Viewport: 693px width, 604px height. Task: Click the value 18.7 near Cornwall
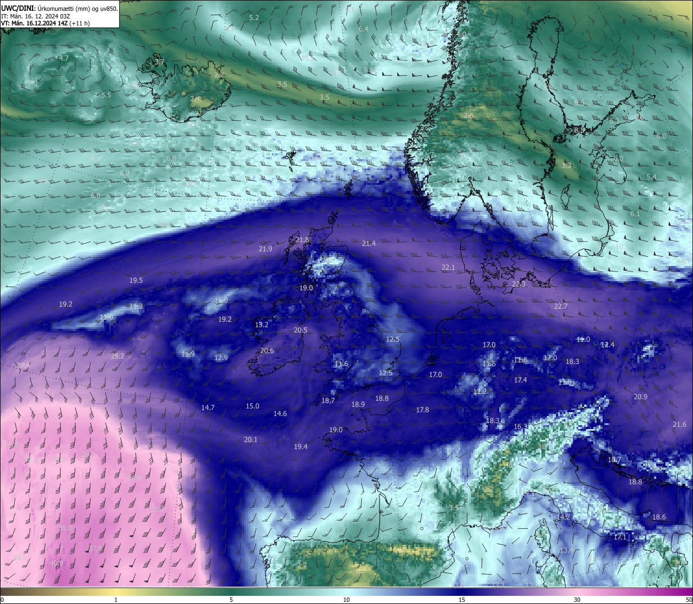coord(328,400)
